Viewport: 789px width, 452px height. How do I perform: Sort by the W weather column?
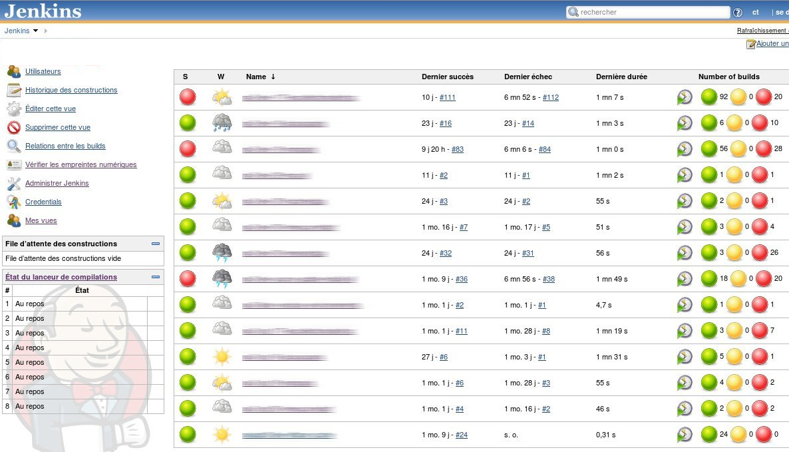click(x=221, y=77)
